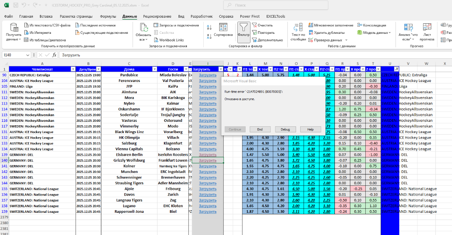
Task: Switch to the Формулы ribbon tab
Action: (x=108, y=17)
